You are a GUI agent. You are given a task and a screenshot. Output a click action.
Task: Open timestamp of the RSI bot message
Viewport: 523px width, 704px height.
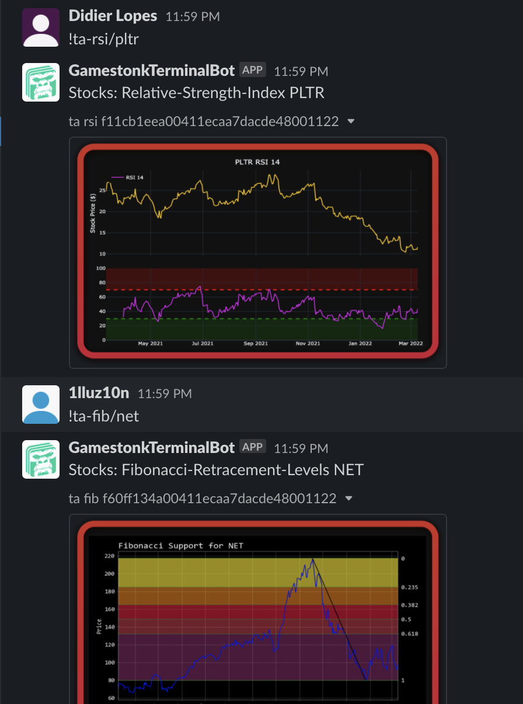[x=301, y=72]
